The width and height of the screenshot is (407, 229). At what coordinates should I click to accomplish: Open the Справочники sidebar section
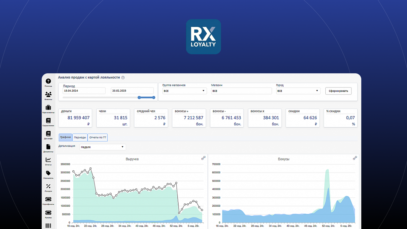[x=48, y=121]
